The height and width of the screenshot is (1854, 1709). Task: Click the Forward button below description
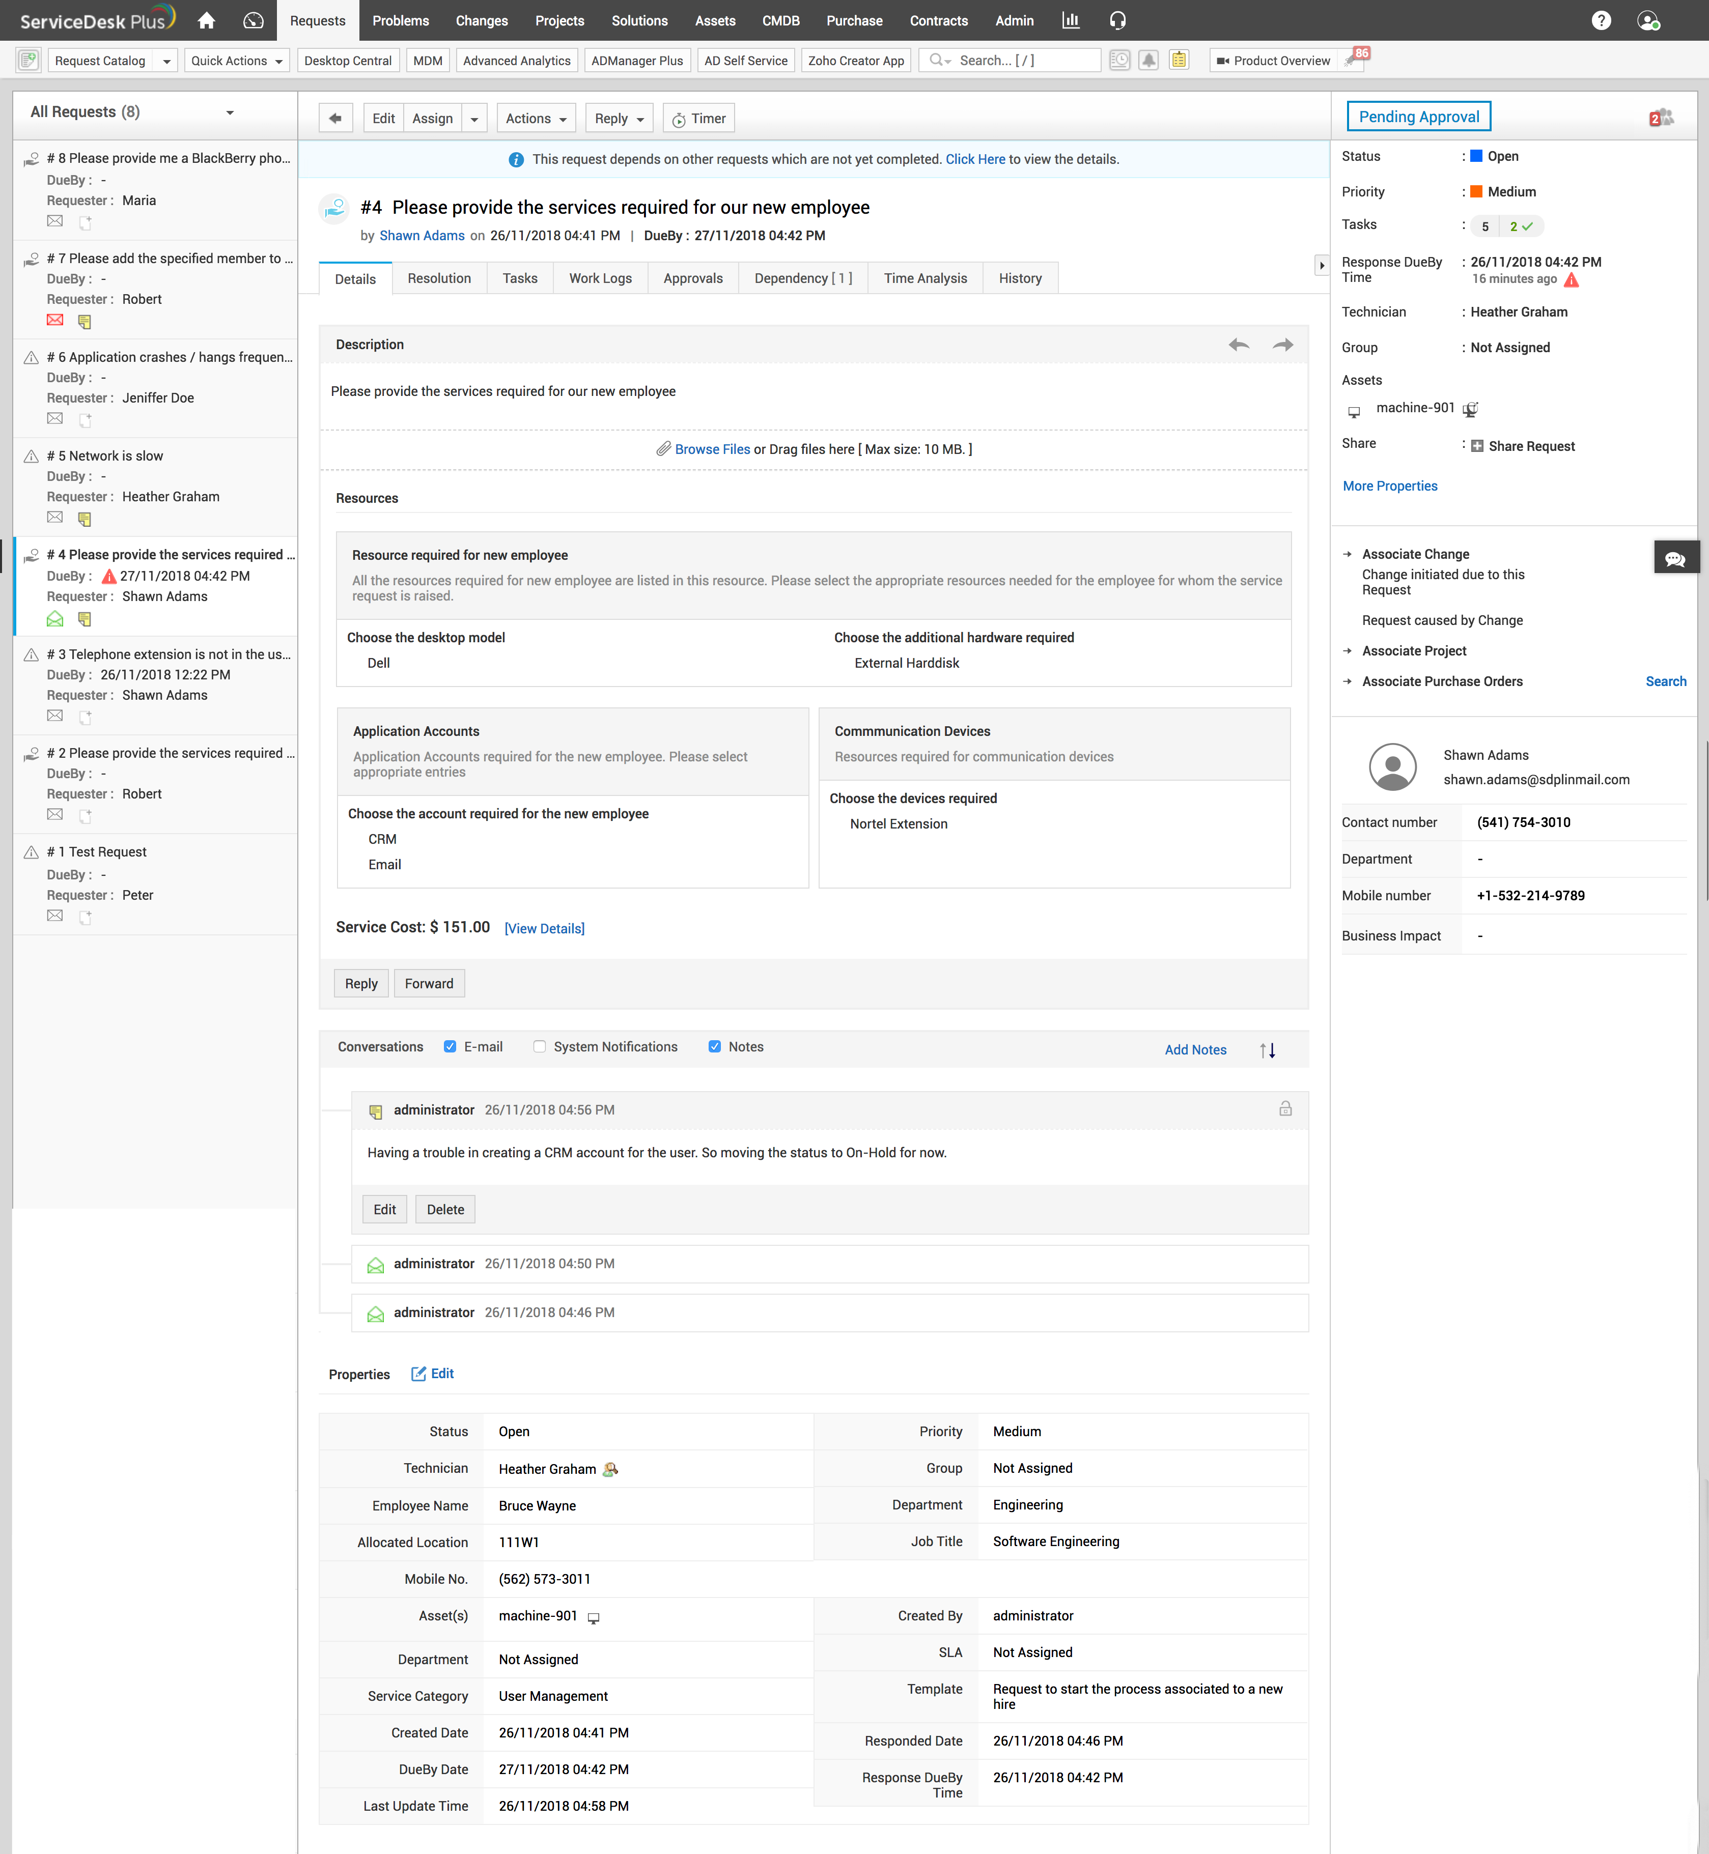(429, 983)
